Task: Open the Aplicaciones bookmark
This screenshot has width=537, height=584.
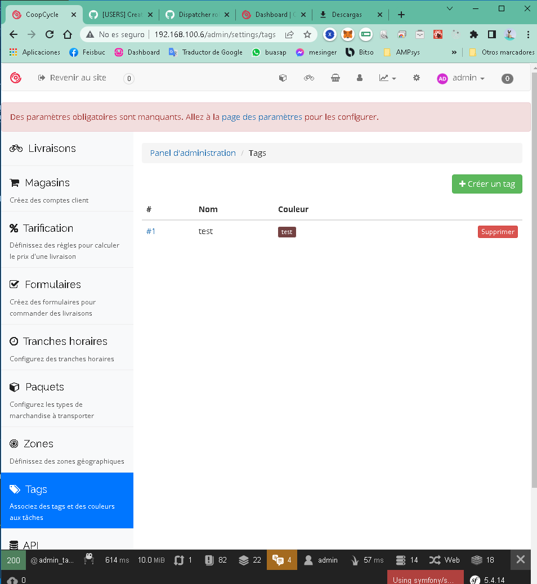Action: [35, 52]
